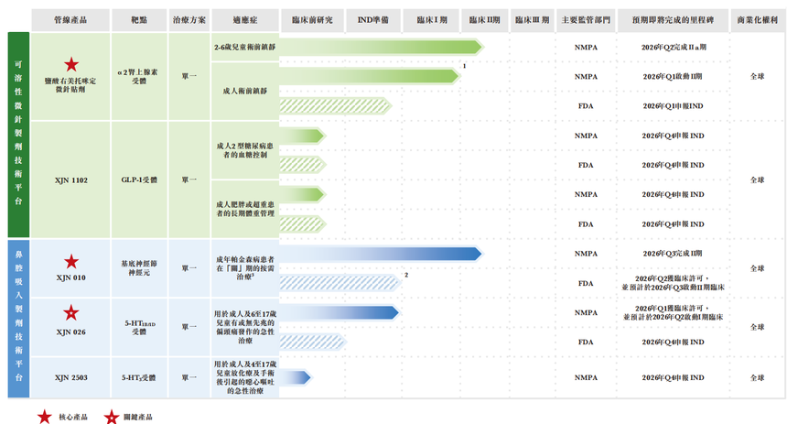Click the legend label 關鍵產品

(138, 417)
